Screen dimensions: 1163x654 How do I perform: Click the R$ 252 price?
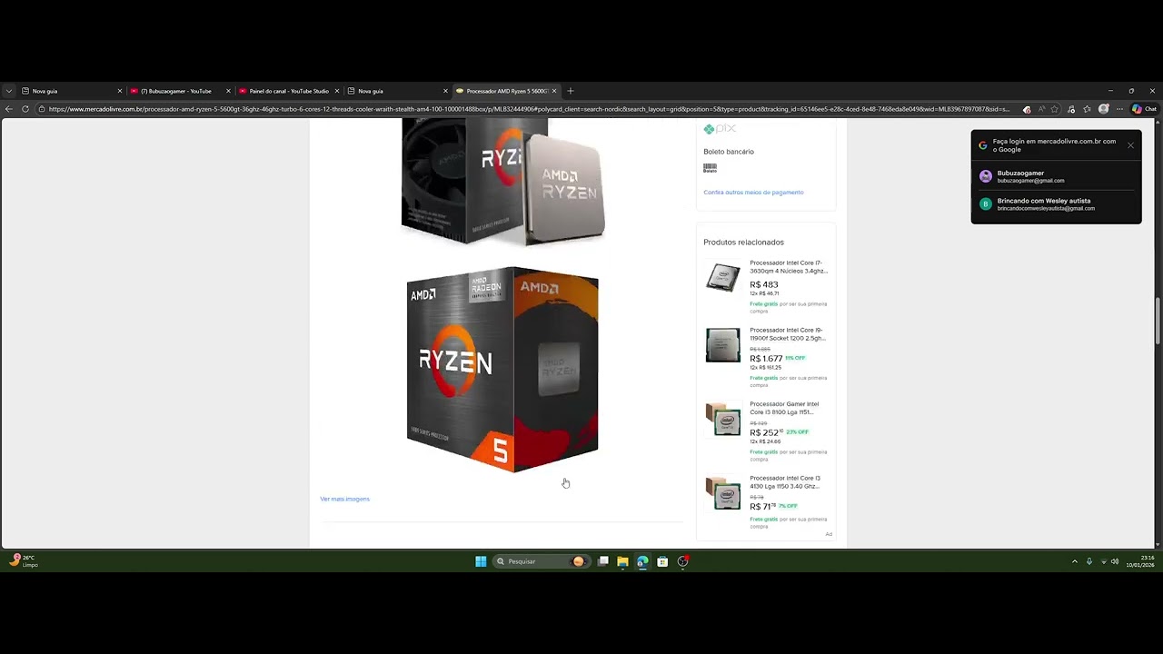(766, 432)
